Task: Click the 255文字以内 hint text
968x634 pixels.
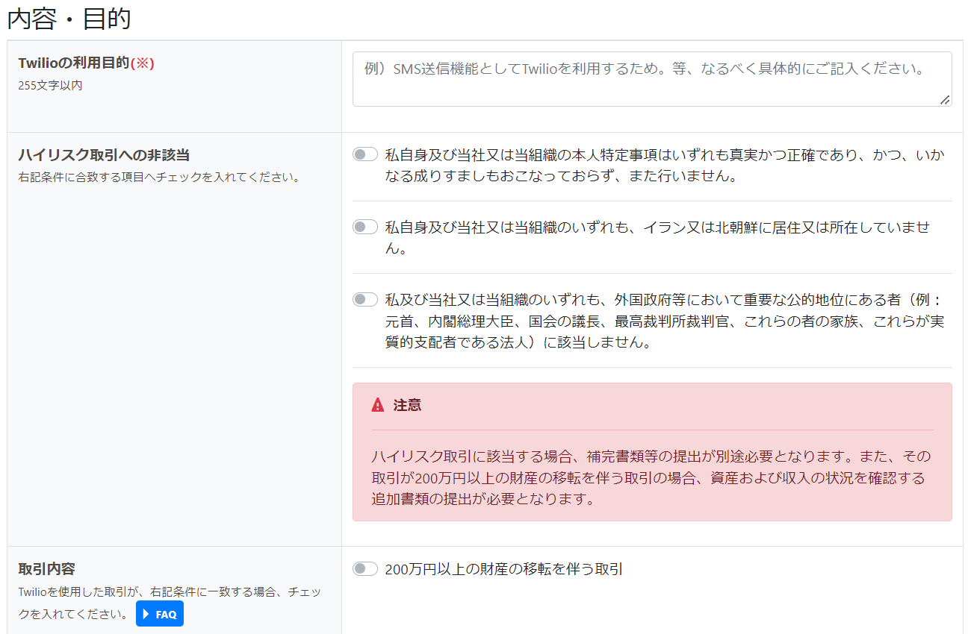Action: coord(50,85)
